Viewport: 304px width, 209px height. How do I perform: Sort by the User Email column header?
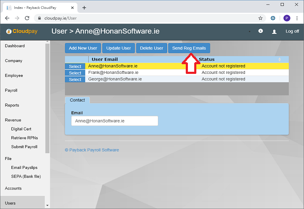(x=105, y=60)
